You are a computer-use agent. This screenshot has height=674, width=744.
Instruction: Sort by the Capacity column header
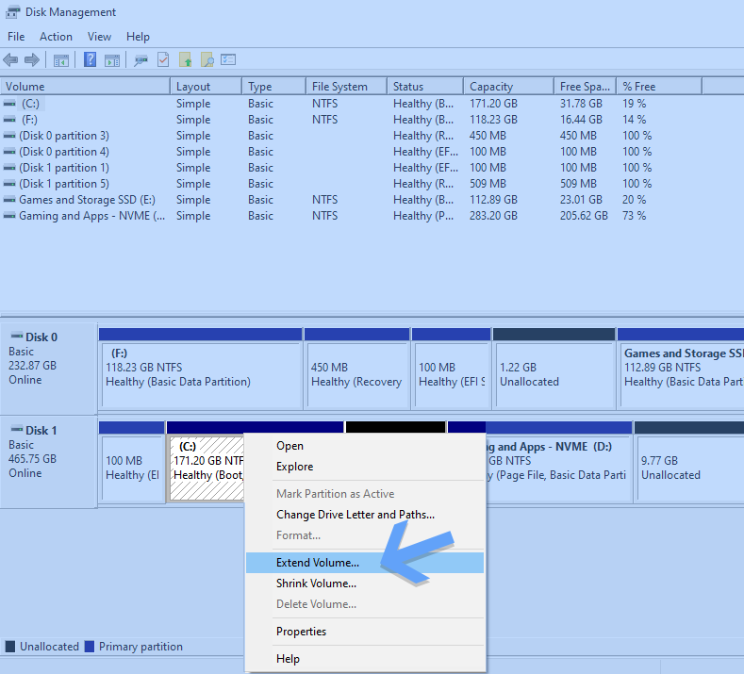509,87
